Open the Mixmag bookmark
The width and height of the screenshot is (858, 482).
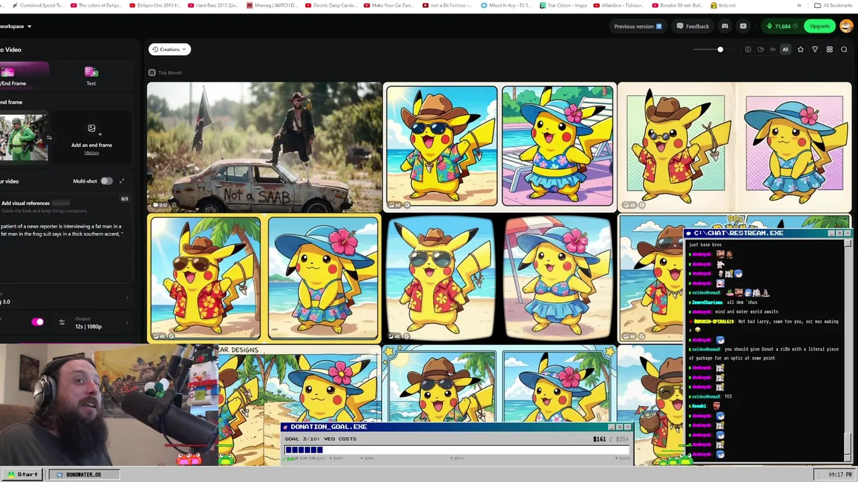coord(271,5)
